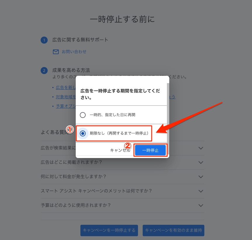Expand スマート アシスト キャンペーンのメリット chevron
This screenshot has height=240, width=252.
click(x=201, y=191)
